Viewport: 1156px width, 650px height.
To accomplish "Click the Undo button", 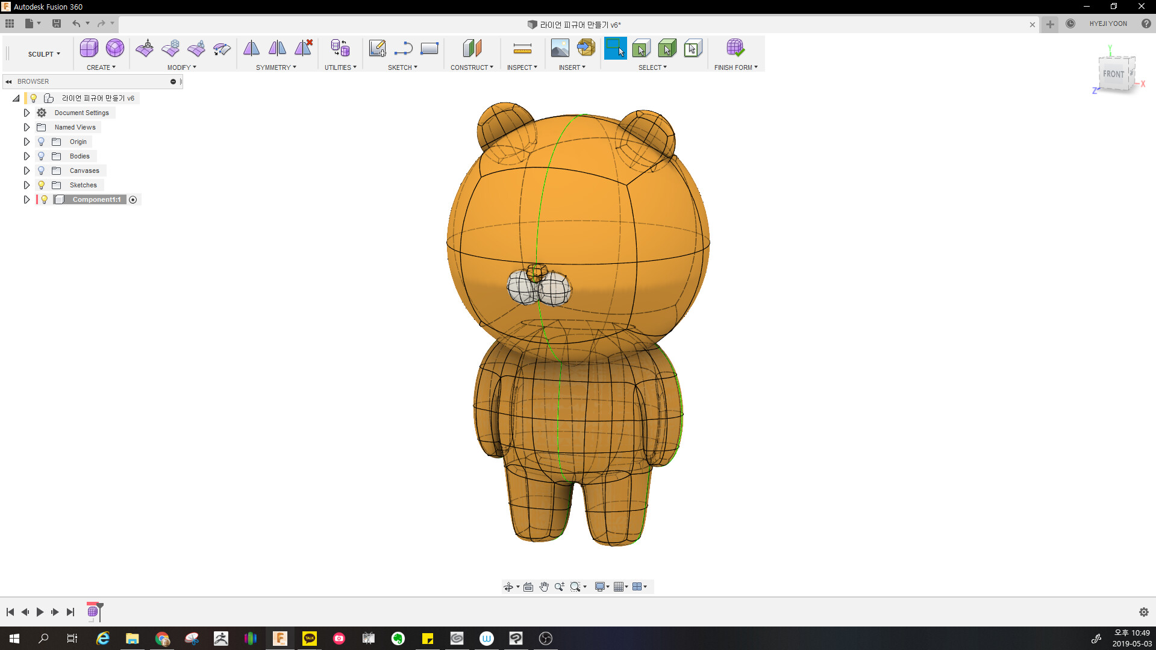I will tap(76, 23).
